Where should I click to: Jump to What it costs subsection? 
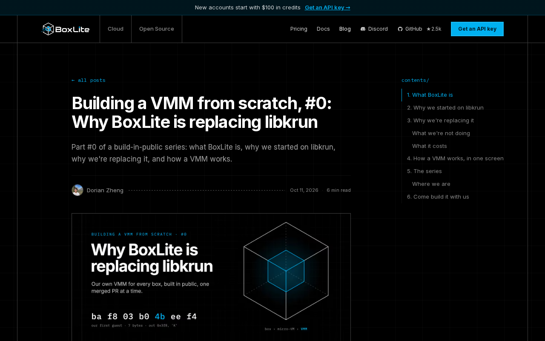(430, 146)
